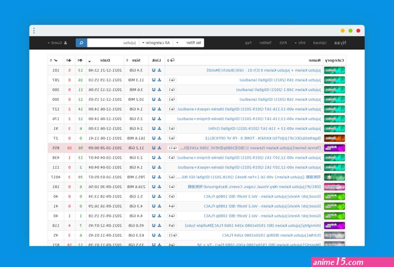Image resolution: width=394 pixels, height=267 pixels.
Task: Open magnet link for the [Tenrai-Sensei] row
Action: pos(154,148)
